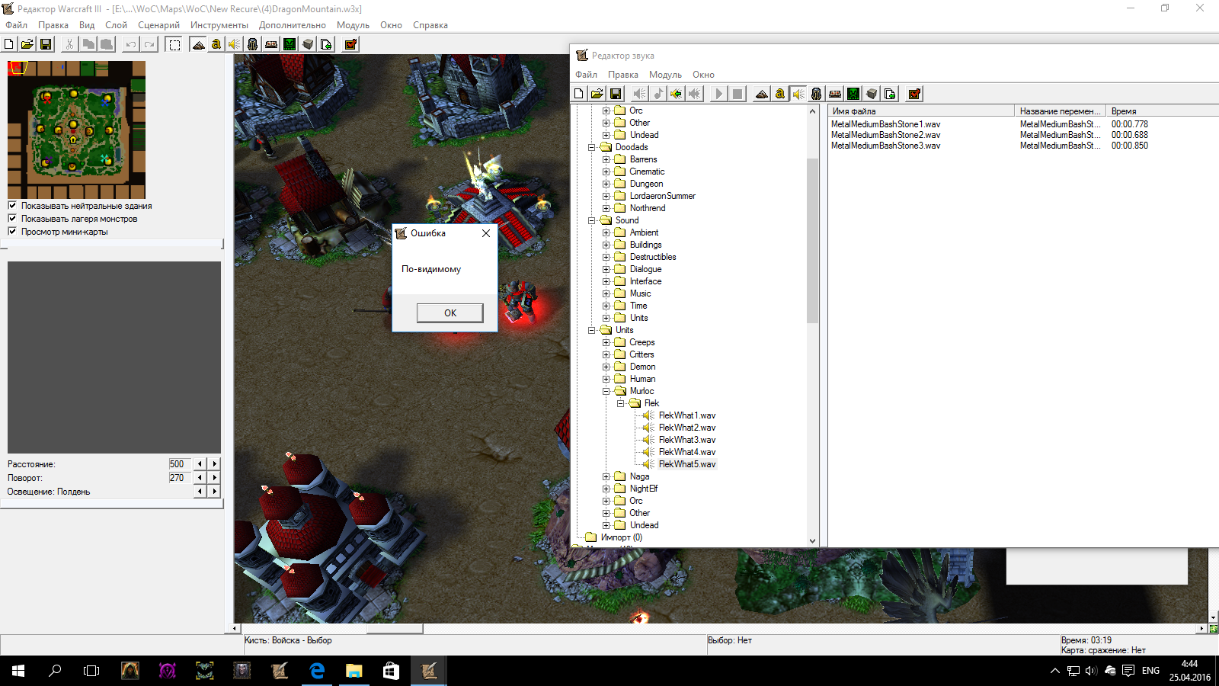This screenshot has height=686, width=1219.
Task: Click right arrow next to 'Освещение: Полдень'
Action: (215, 491)
